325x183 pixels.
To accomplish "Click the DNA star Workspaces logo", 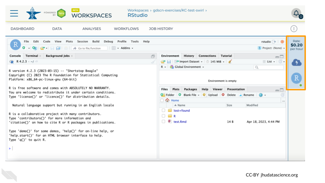I will coord(33,13).
